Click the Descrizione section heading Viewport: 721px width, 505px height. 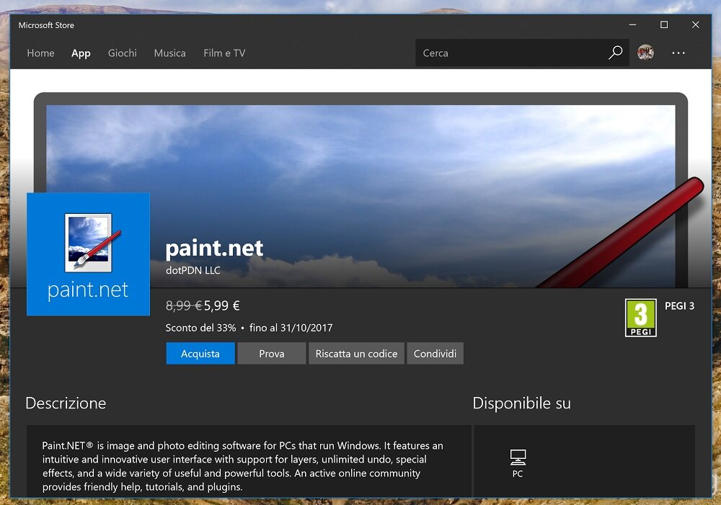pos(65,403)
